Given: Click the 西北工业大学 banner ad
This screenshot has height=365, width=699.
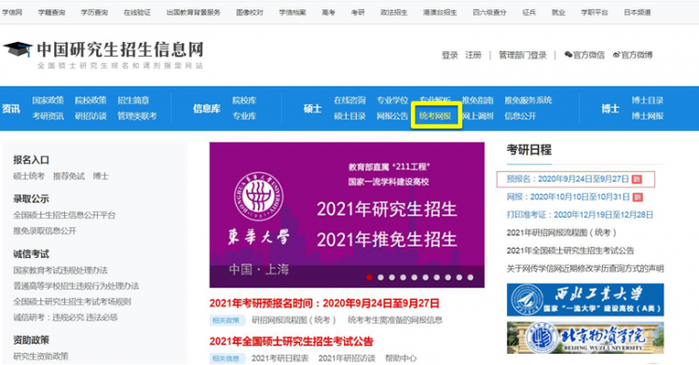Looking at the screenshot, I should tap(585, 300).
